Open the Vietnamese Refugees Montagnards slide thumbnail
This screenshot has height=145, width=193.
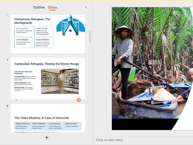pyautogui.click(x=48, y=34)
